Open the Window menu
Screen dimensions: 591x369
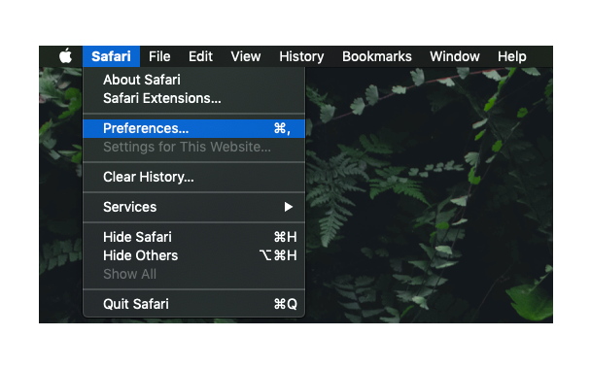click(455, 56)
